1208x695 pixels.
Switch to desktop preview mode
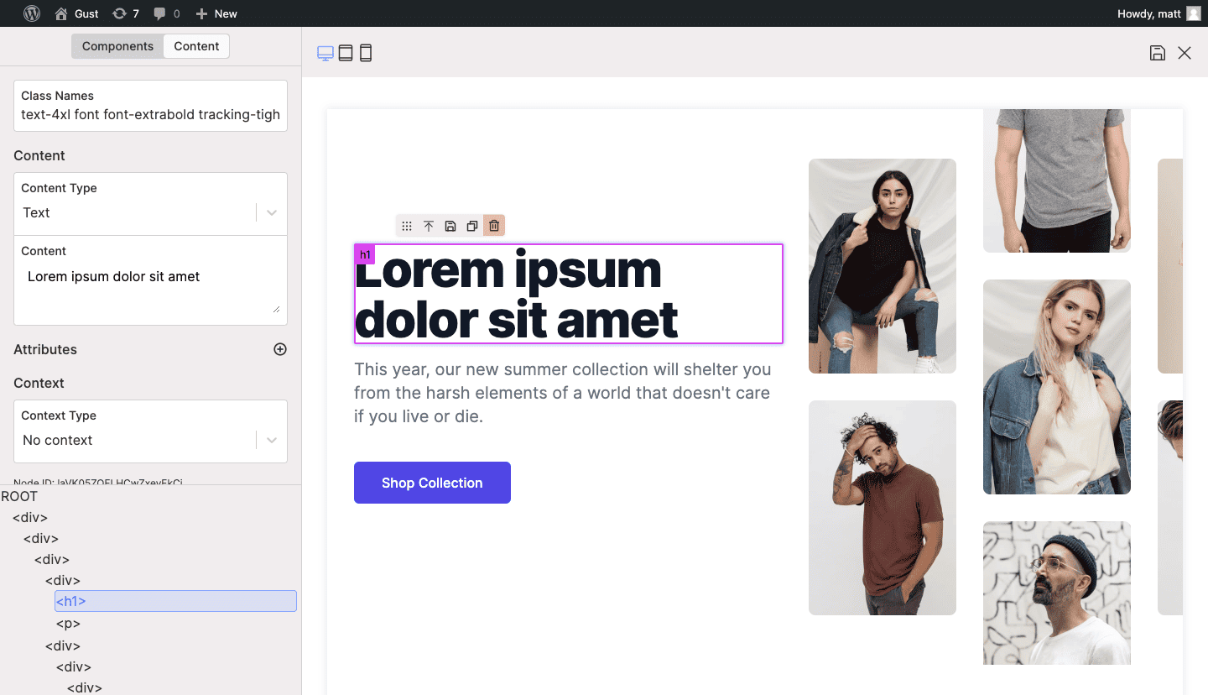(x=325, y=54)
